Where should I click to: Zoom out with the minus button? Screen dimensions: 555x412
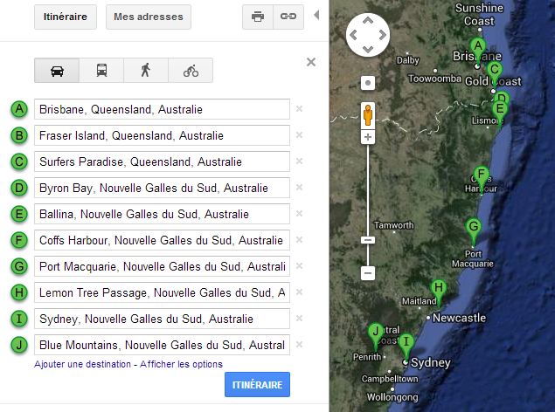(368, 273)
